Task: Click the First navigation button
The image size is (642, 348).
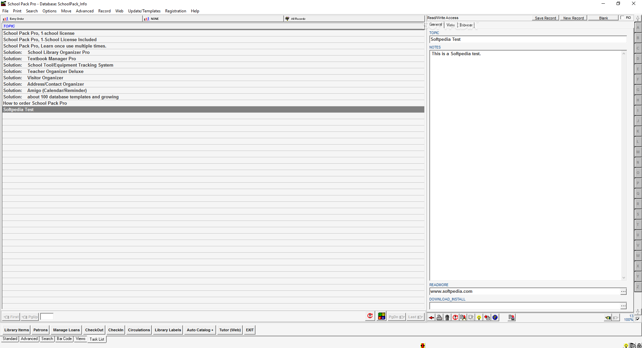Action: point(11,317)
